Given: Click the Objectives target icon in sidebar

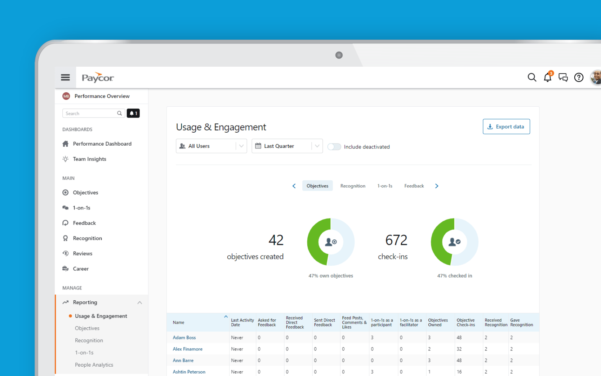Looking at the screenshot, I should [65, 193].
